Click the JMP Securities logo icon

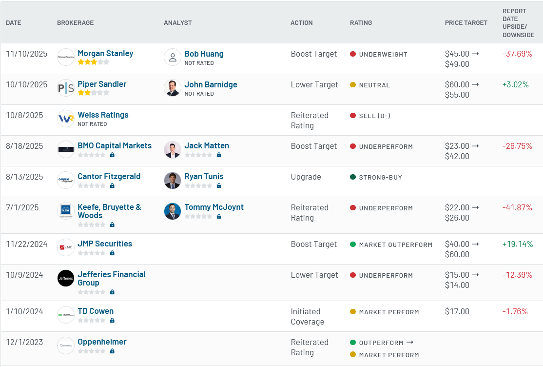66,247
